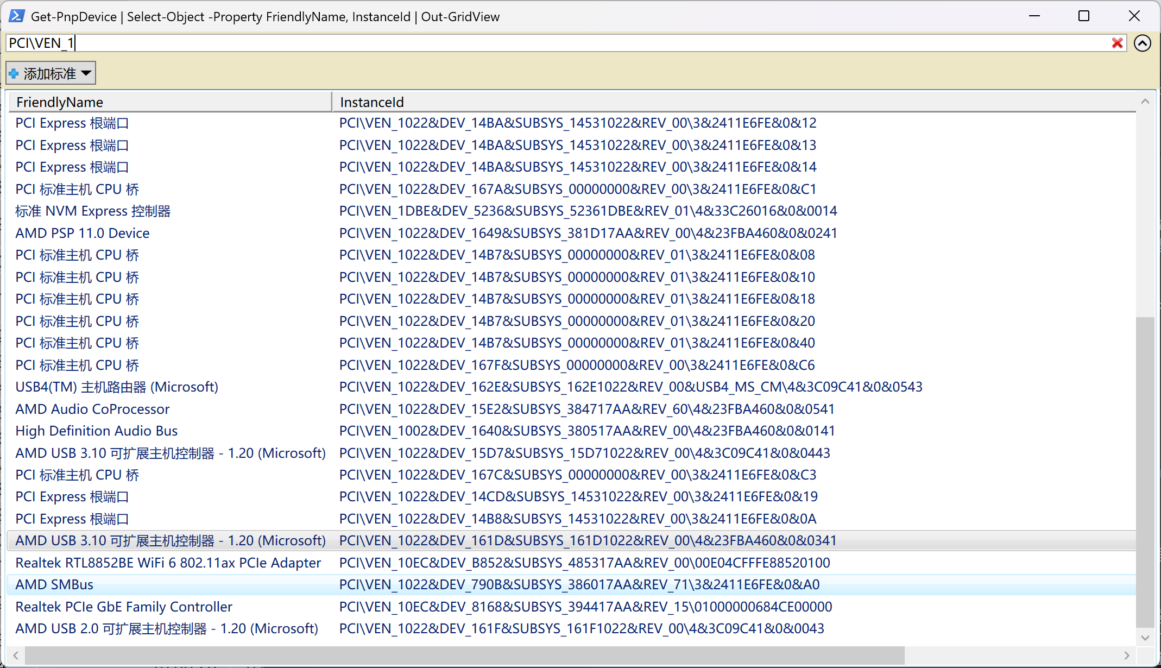Click vertical scrollbar up arrow
This screenshot has height=668, width=1161.
[1145, 102]
